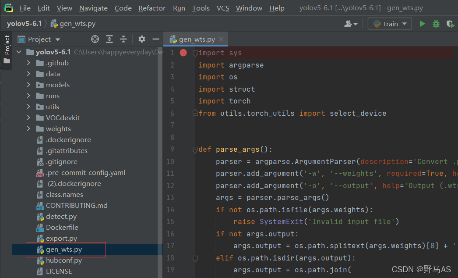Open Project panel settings gear
Screen dimensions: 458x278
(x=141, y=39)
